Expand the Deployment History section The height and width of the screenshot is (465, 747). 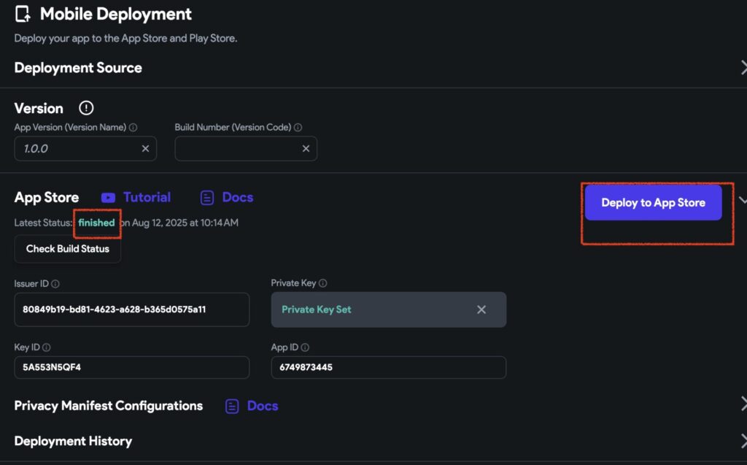743,440
